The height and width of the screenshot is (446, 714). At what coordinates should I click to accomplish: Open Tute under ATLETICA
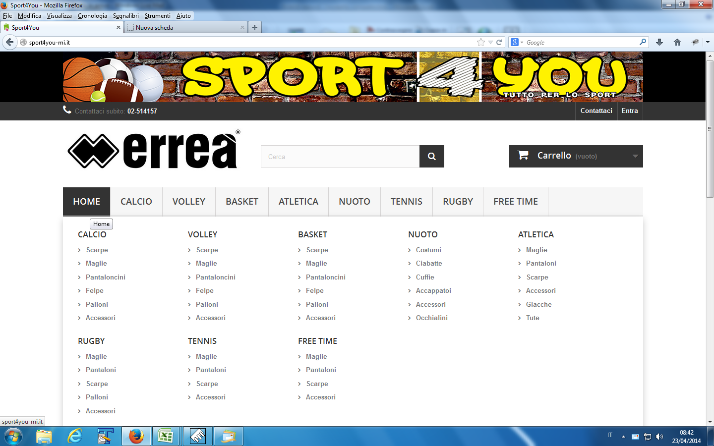533,318
